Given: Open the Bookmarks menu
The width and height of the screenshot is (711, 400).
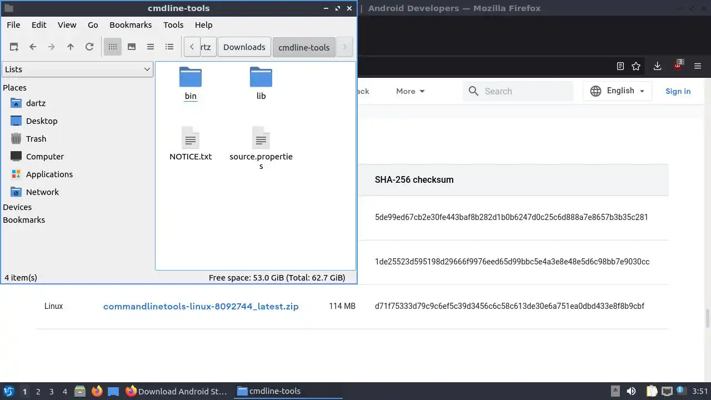Looking at the screenshot, I should coord(131,25).
